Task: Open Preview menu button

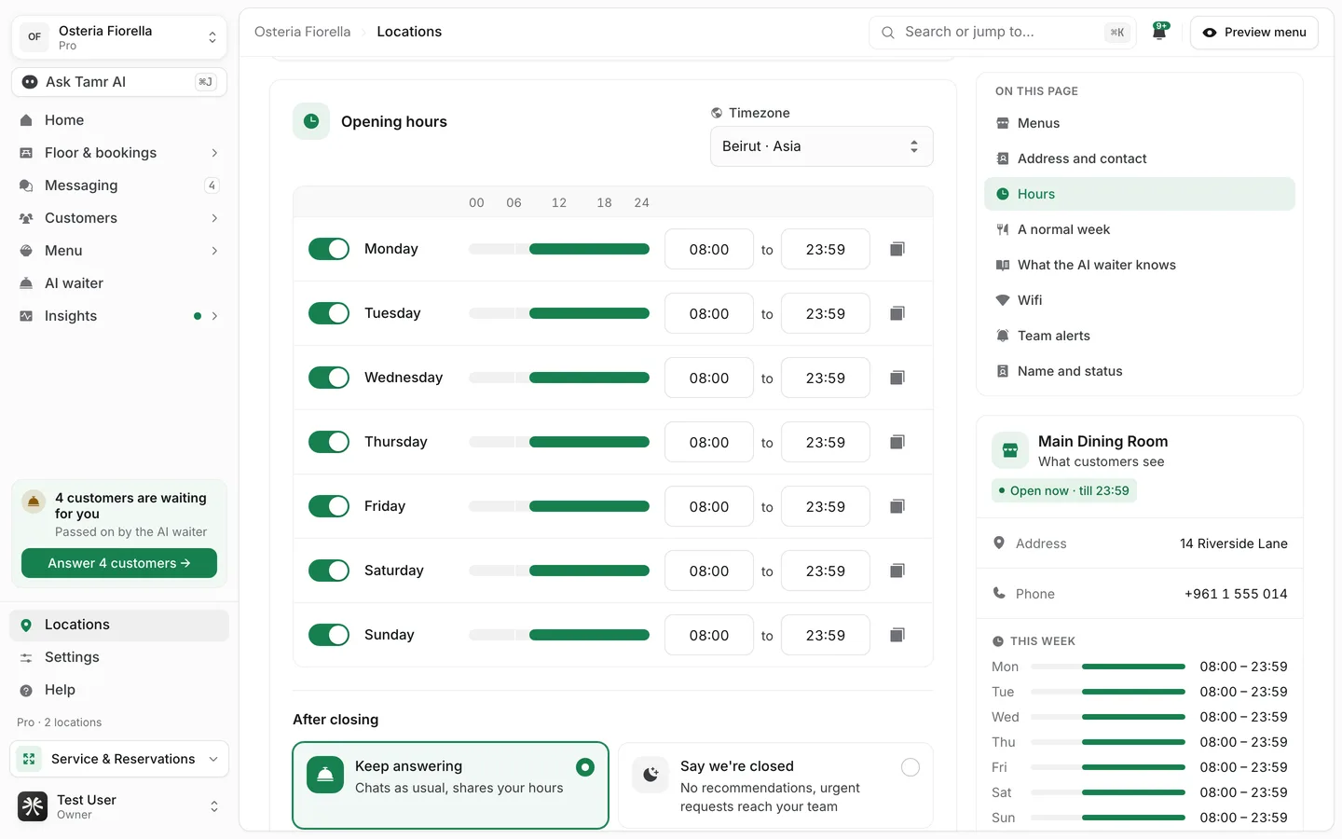Action: [1254, 32]
